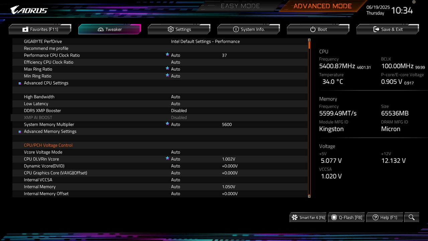Click the gear icon on Settings tab
Screen dimensions: 428x241
[171, 29]
